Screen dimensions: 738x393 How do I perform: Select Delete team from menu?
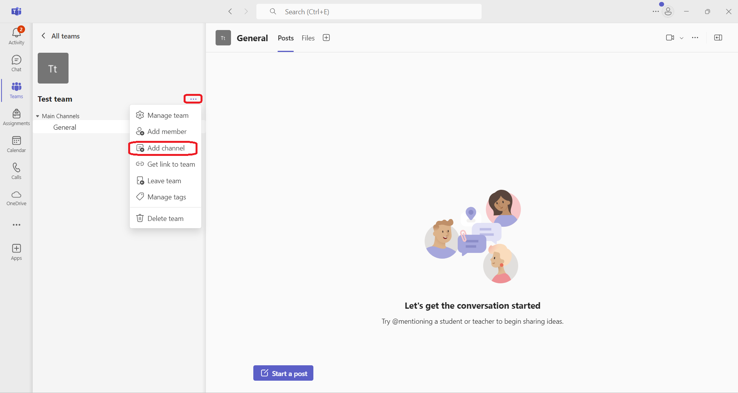pos(166,219)
